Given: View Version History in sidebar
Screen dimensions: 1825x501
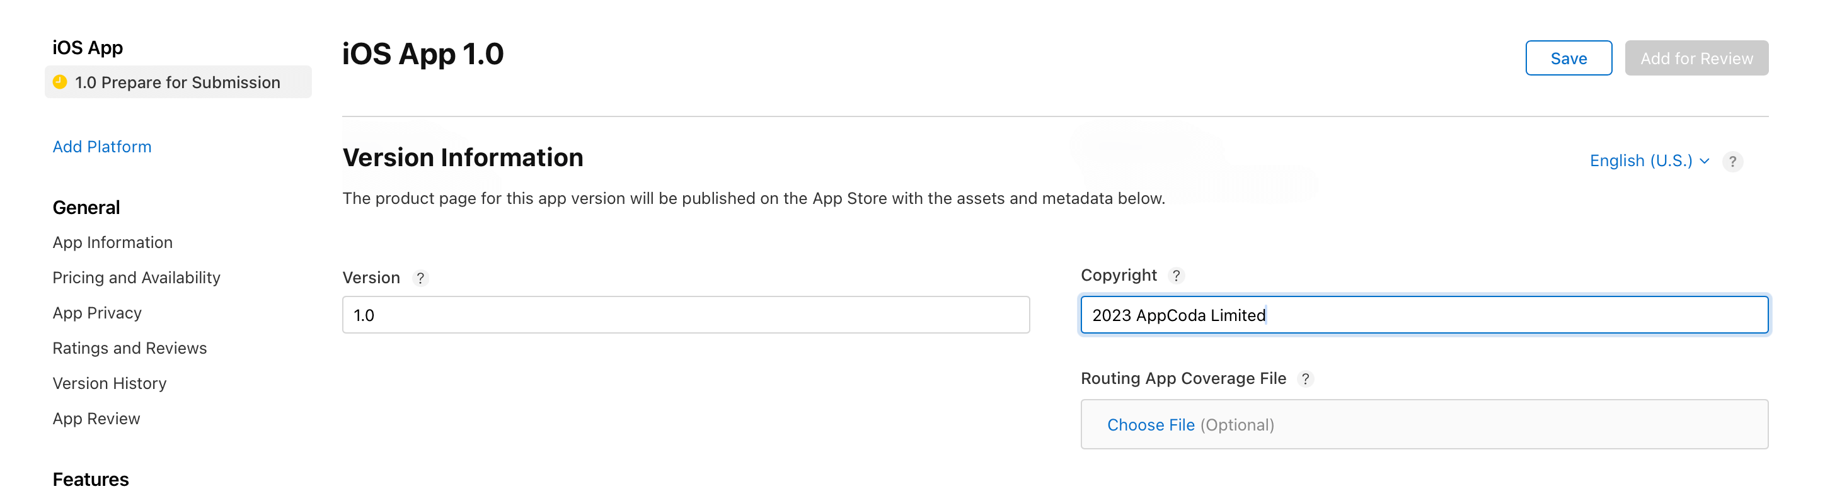Looking at the screenshot, I should [109, 383].
